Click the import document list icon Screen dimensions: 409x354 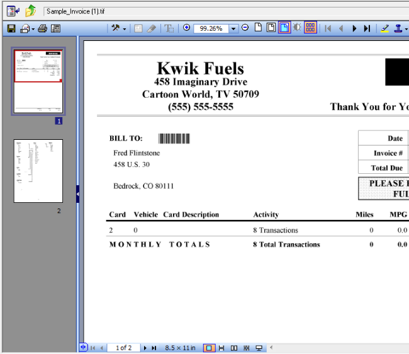(13, 11)
